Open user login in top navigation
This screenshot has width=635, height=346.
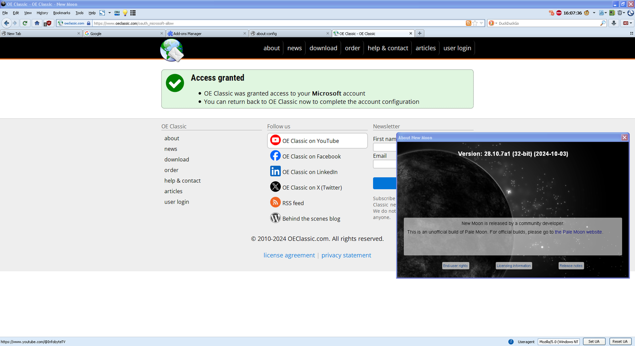coord(457,48)
